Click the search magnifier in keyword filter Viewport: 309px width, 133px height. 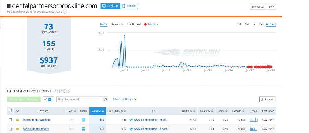[x=106, y=99]
